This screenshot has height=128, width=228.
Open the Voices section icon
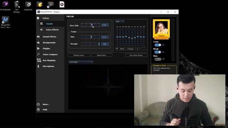[38, 18]
